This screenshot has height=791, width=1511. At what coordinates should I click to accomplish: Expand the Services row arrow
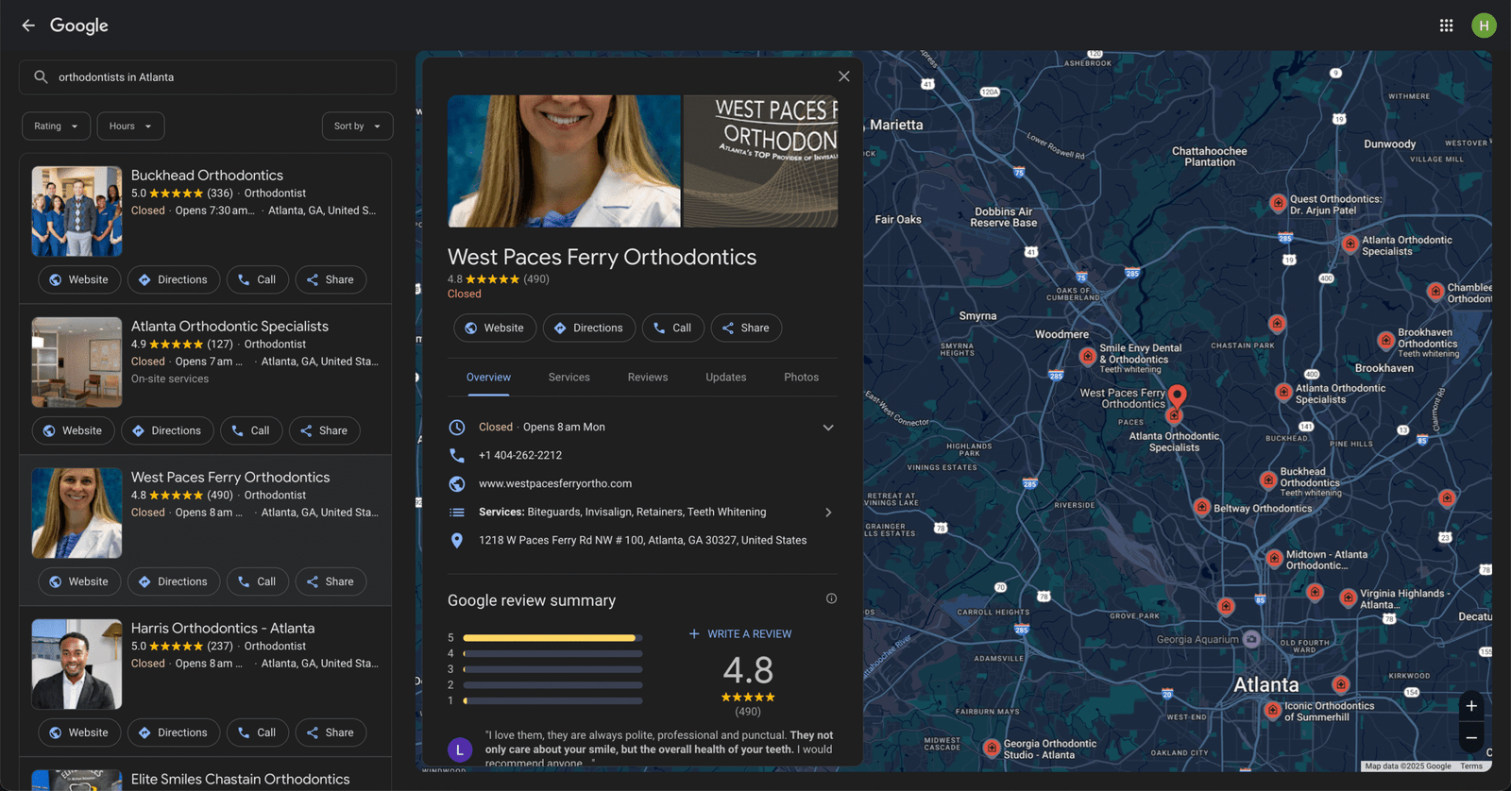click(x=828, y=513)
